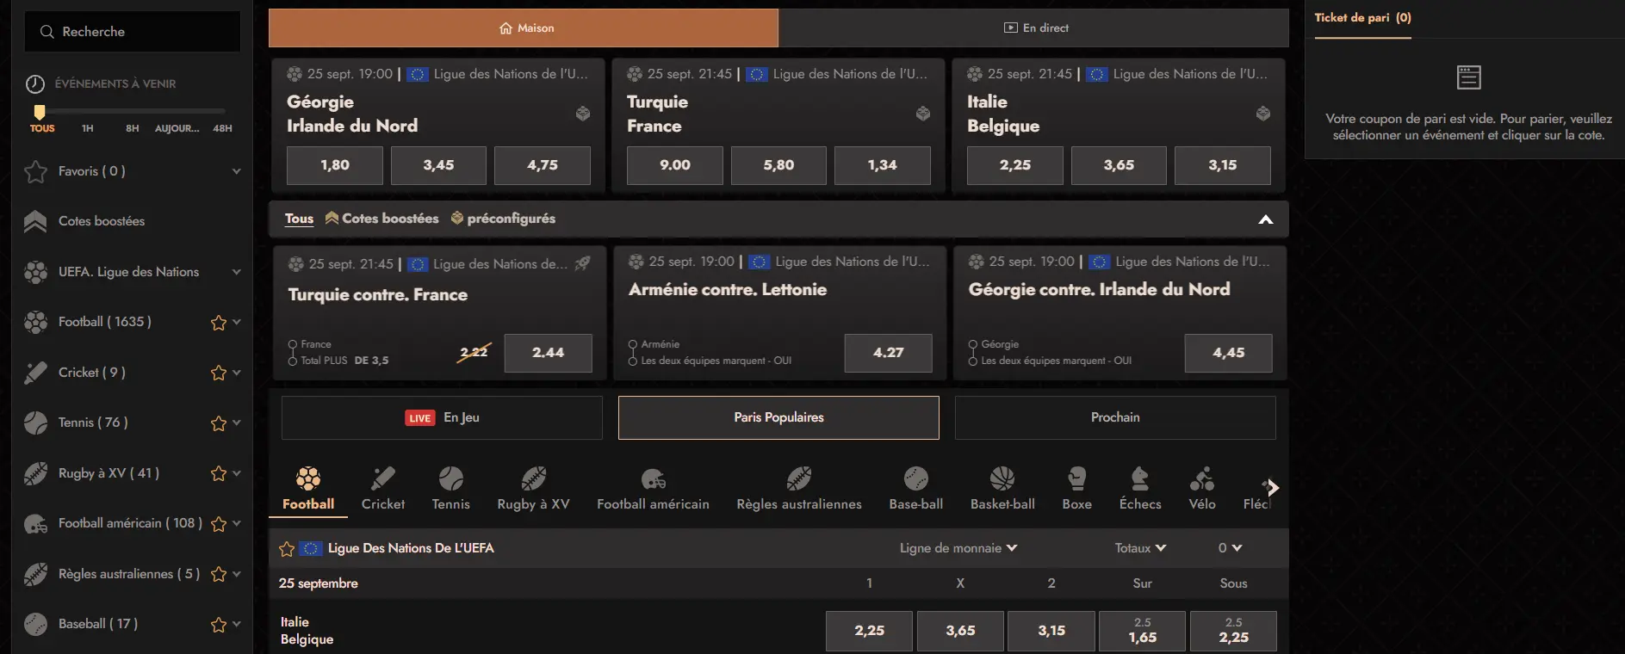The image size is (1625, 654).
Task: Open bet builder icon on Géorgie–Irlande du Nord card
Action: pyautogui.click(x=583, y=114)
